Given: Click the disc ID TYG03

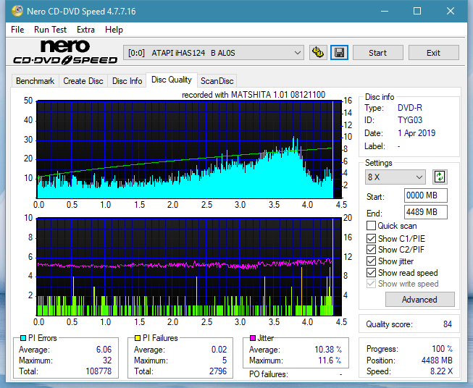Looking at the screenshot, I should [x=410, y=120].
